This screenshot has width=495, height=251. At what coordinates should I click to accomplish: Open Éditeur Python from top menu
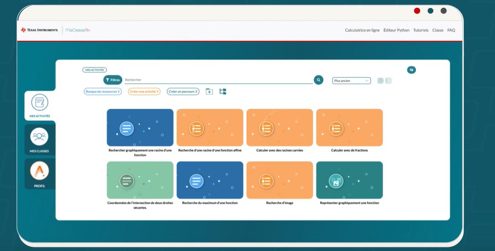click(x=396, y=30)
